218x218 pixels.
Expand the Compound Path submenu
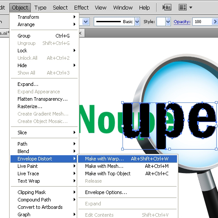44,200
